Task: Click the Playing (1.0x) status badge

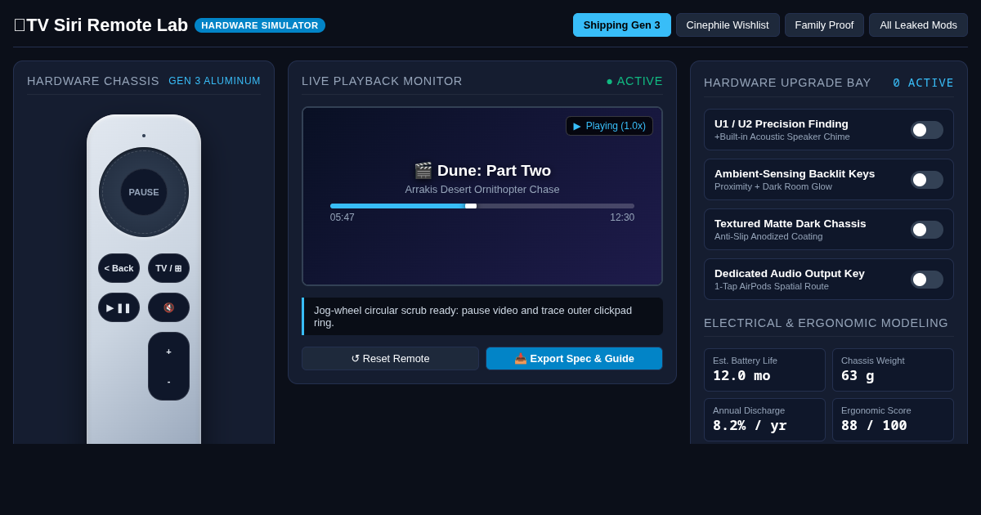Action: (x=609, y=126)
